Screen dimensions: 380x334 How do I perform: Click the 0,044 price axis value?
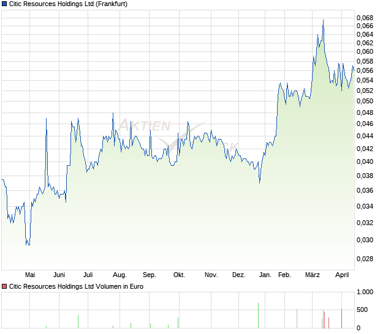pyautogui.click(x=365, y=136)
